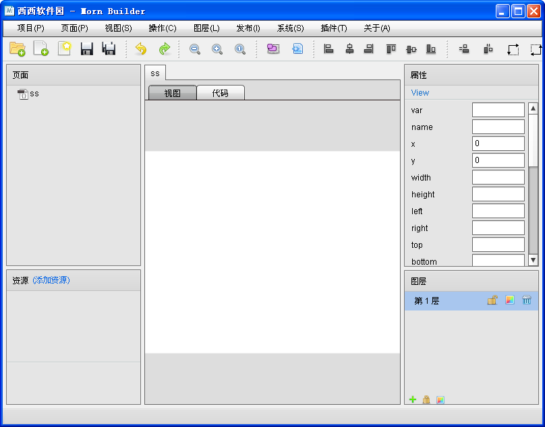The height and width of the screenshot is (427, 545).
Task: Click the open project folder icon
Action: pyautogui.click(x=18, y=49)
